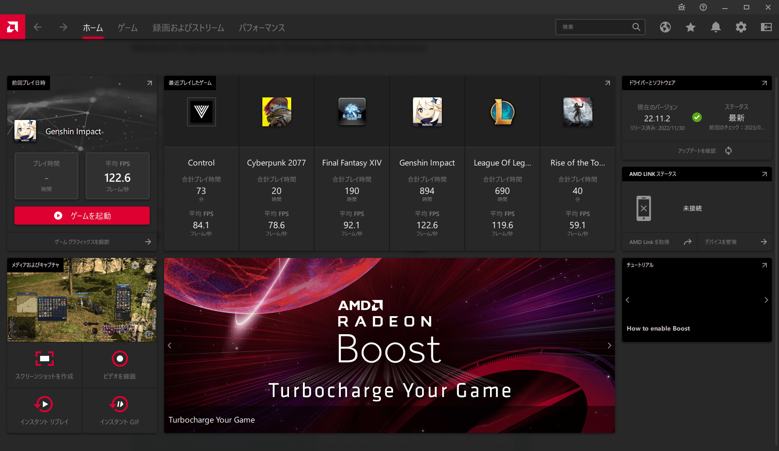Screen dimensions: 779x451
Task: Refresh updates with the circular arrows icon
Action: click(728, 150)
